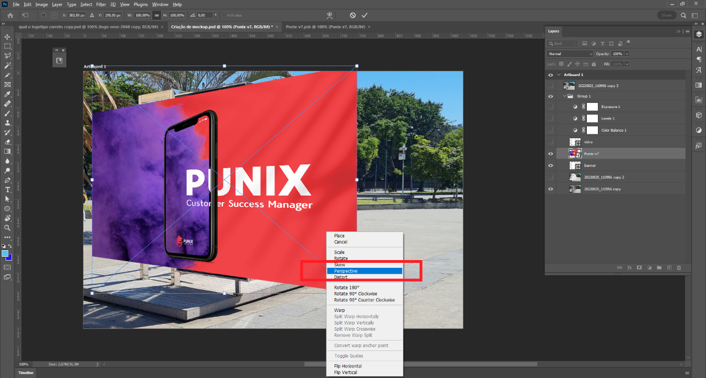Show the vidro layer via visibility box
The height and width of the screenshot is (378, 706).
tap(550, 142)
